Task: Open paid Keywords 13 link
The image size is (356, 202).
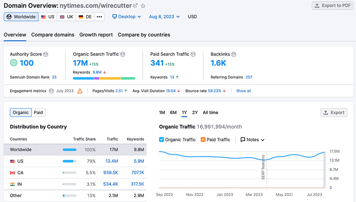Action: point(172,77)
